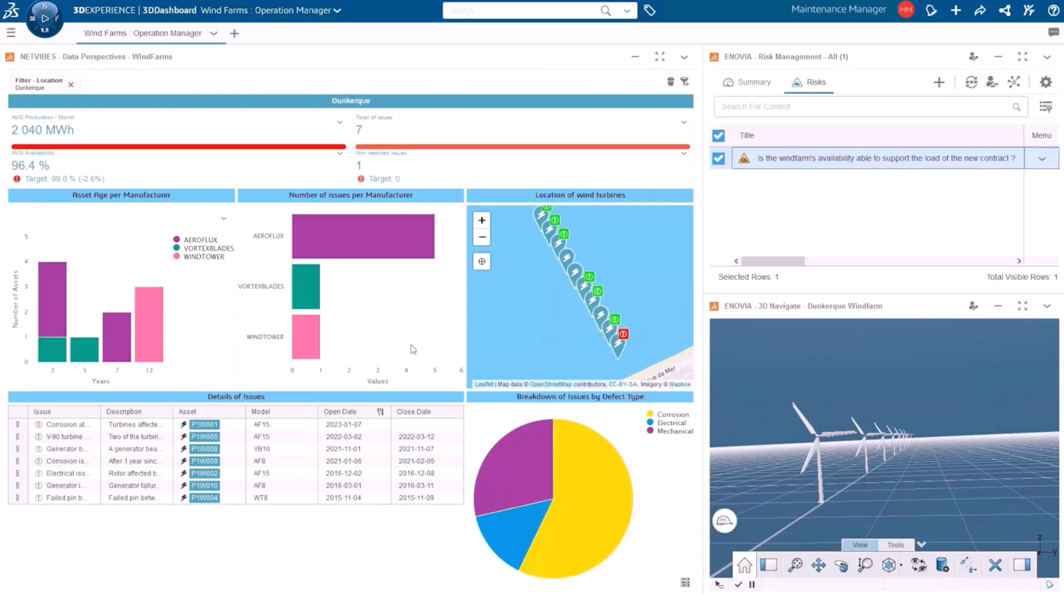Click the red alert turbine map marker

tap(623, 334)
